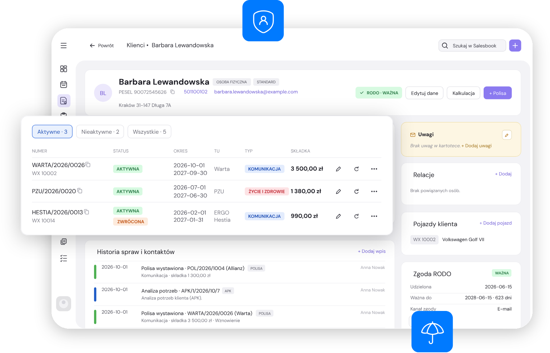This screenshot has height=353, width=550.
Task: Renew the WARTA/2026/0026 policy
Action: coord(356,169)
